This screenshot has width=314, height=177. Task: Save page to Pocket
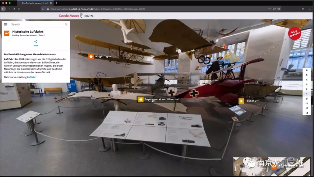274,9
